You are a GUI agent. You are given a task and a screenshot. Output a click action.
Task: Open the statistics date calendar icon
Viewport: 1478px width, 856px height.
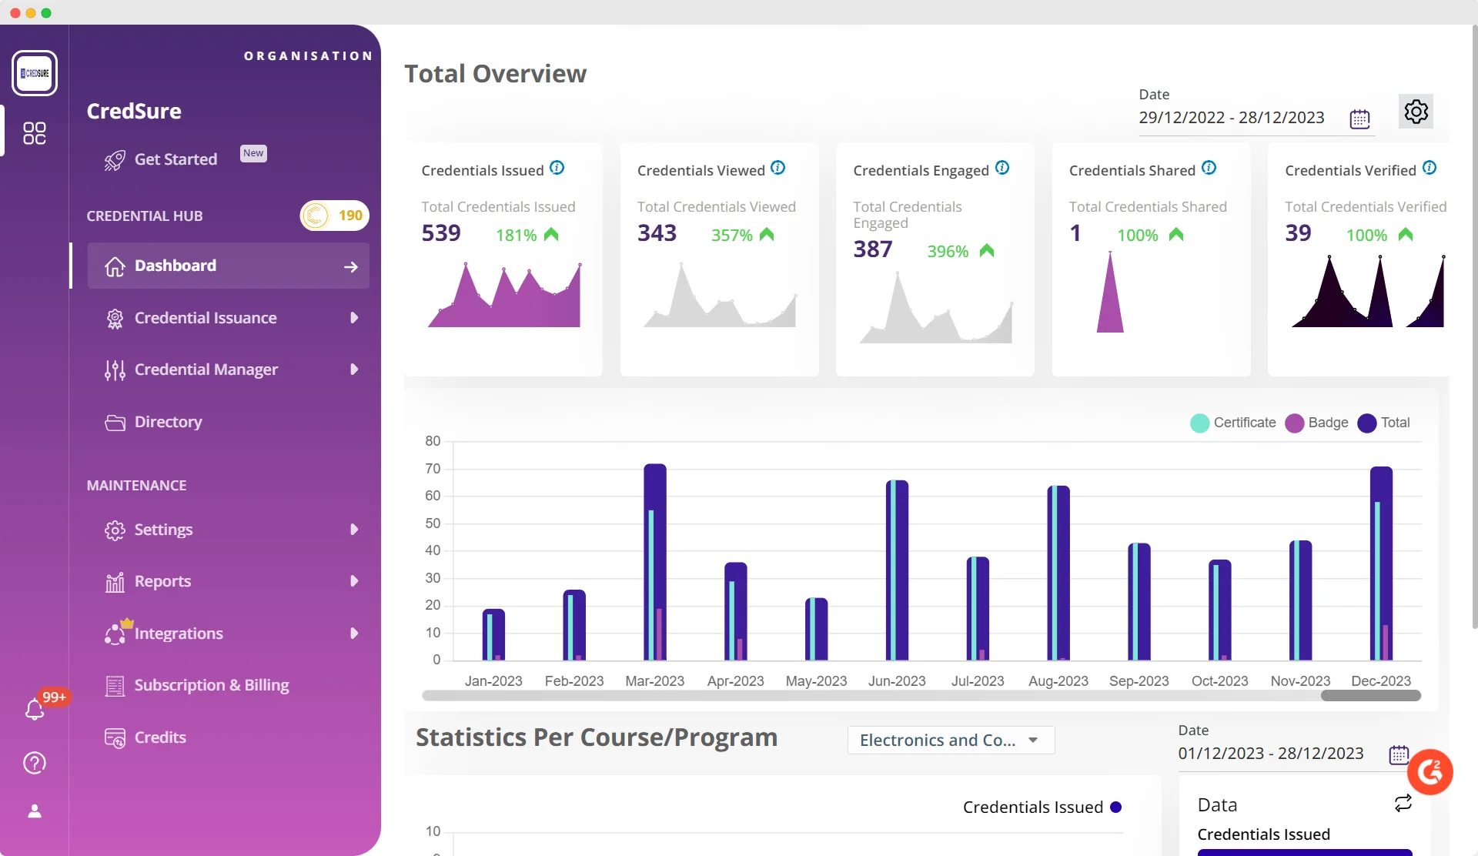[x=1399, y=754]
